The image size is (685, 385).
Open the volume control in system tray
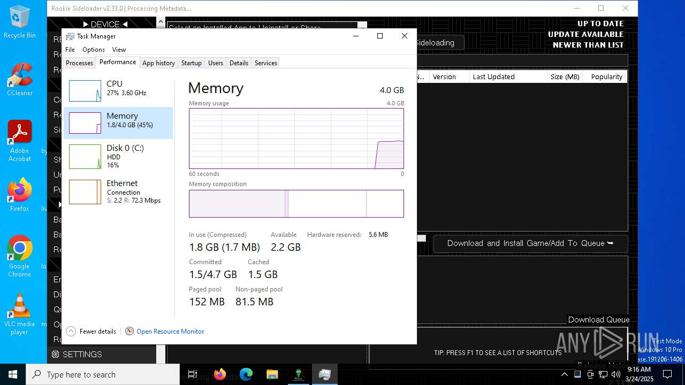click(x=616, y=374)
